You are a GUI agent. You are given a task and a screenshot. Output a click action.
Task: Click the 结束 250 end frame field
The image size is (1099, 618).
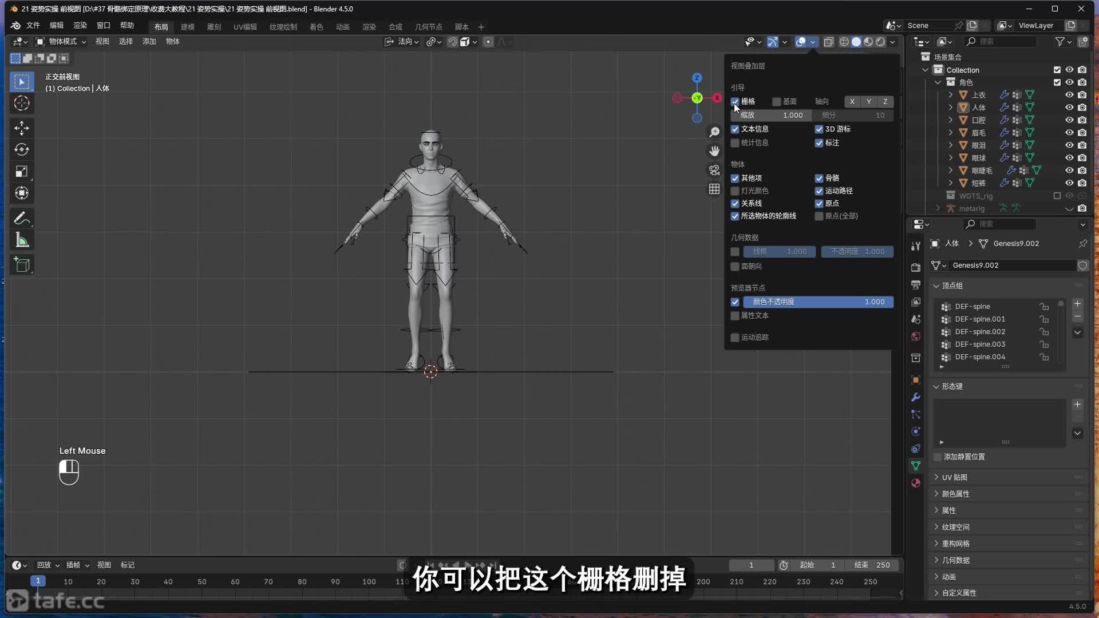(872, 565)
